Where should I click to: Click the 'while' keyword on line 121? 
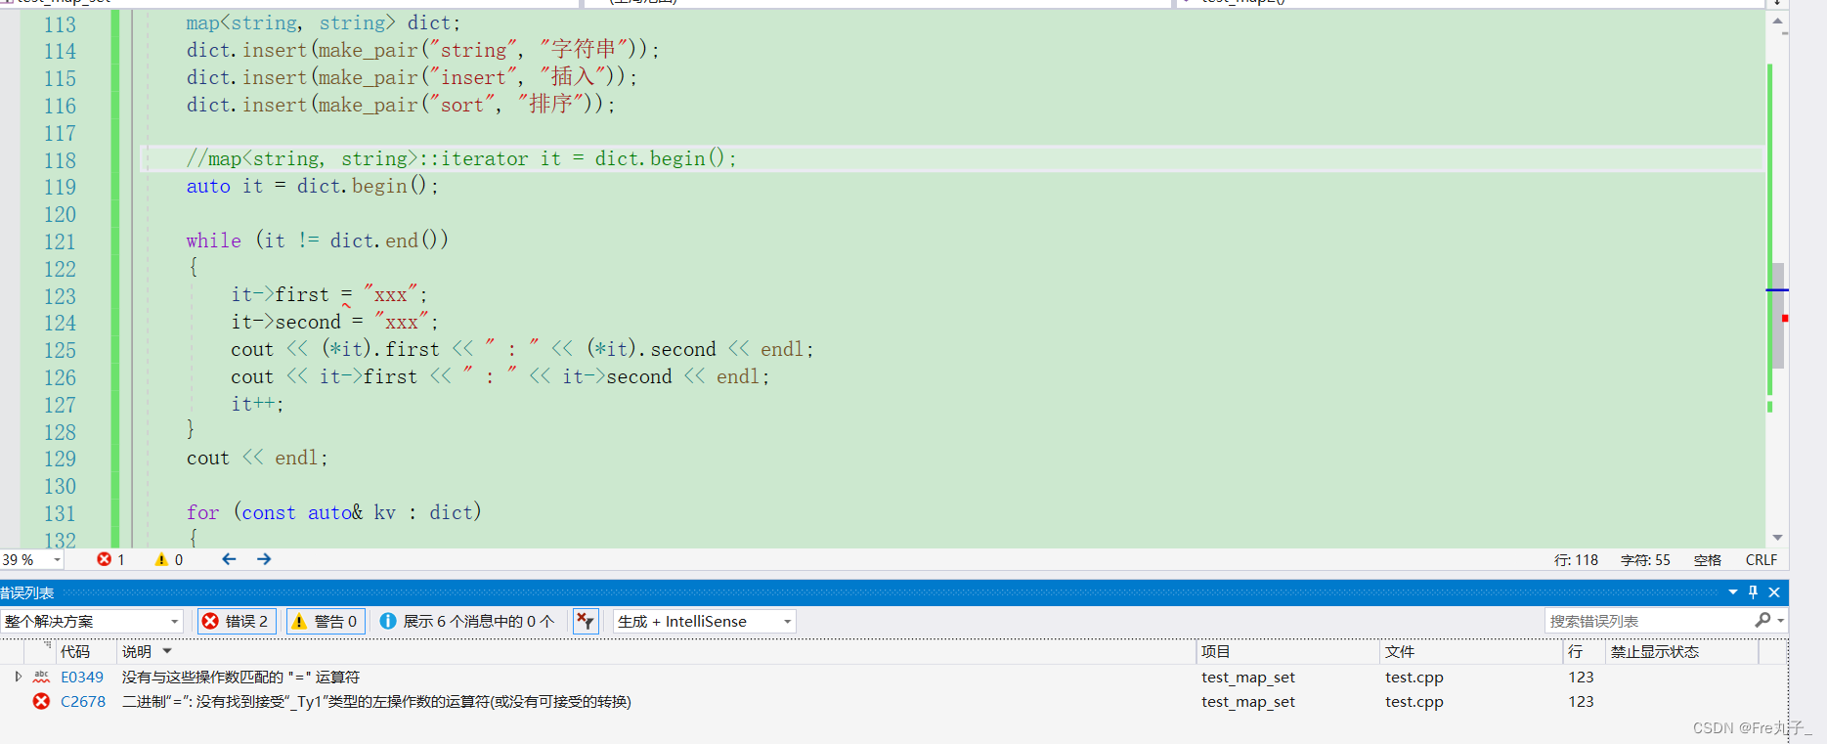[214, 241]
